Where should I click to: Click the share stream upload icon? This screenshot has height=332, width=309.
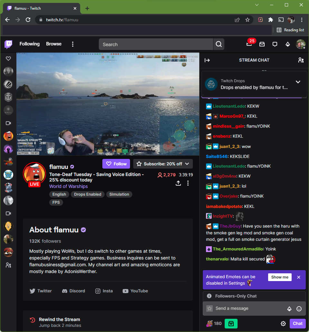(x=178, y=183)
